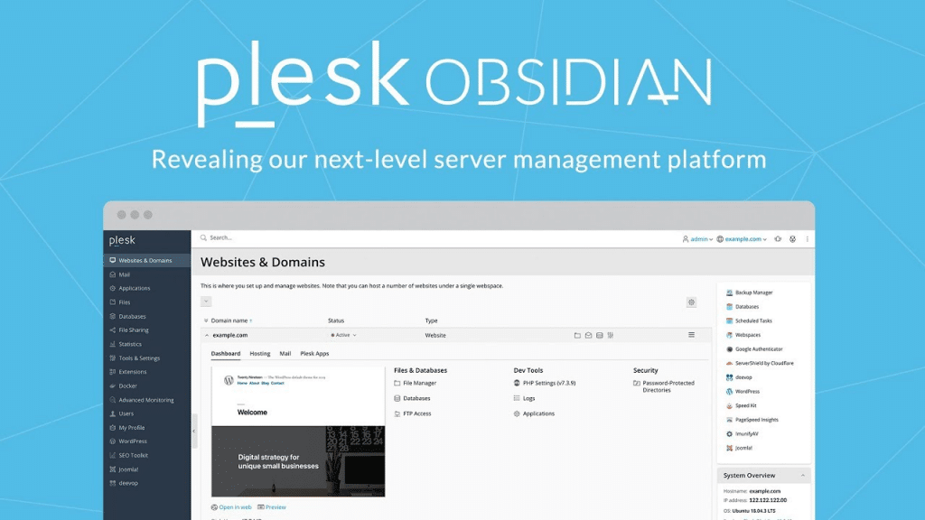925x520 pixels.
Task: Click the settings gear icon above domain list
Action: coord(691,302)
